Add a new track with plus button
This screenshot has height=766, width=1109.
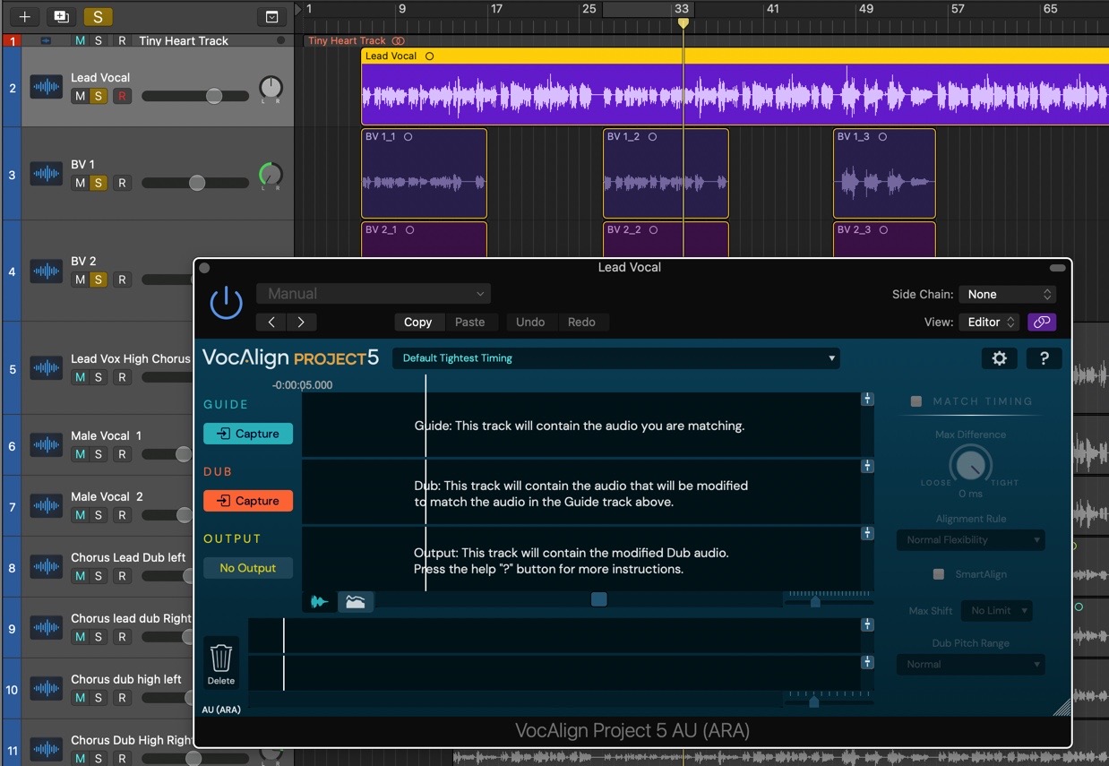click(x=25, y=16)
